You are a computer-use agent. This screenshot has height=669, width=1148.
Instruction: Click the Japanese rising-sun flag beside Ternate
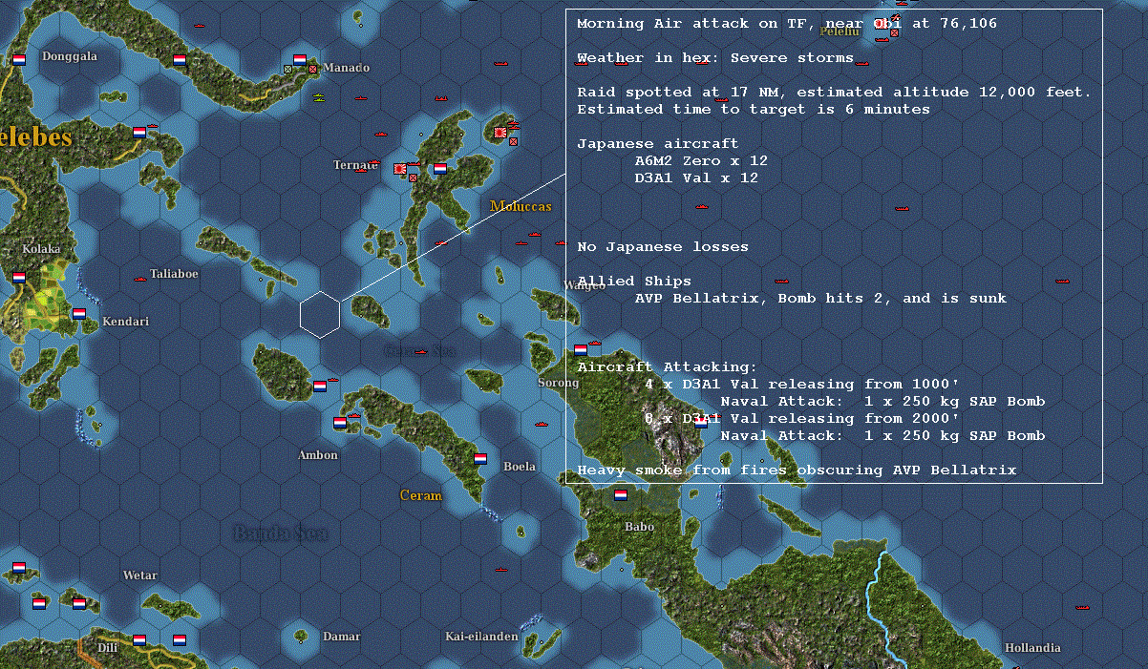click(x=400, y=169)
